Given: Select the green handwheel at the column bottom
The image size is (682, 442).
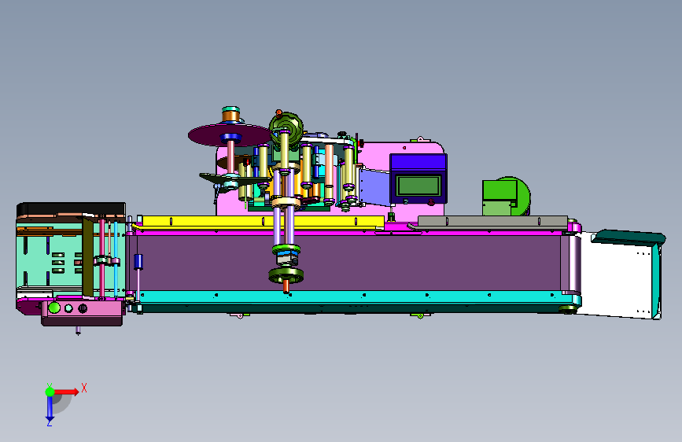Looking at the screenshot, I should point(286,275).
